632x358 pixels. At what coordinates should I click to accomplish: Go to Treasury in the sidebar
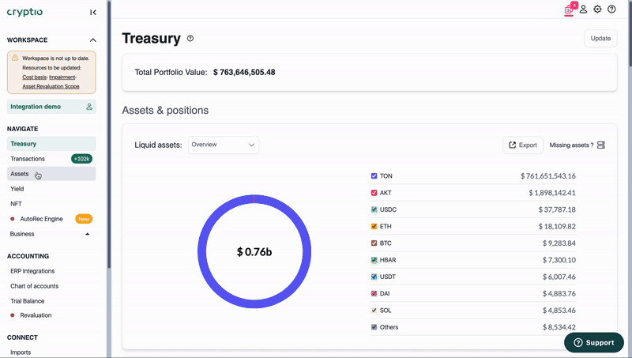pos(51,144)
